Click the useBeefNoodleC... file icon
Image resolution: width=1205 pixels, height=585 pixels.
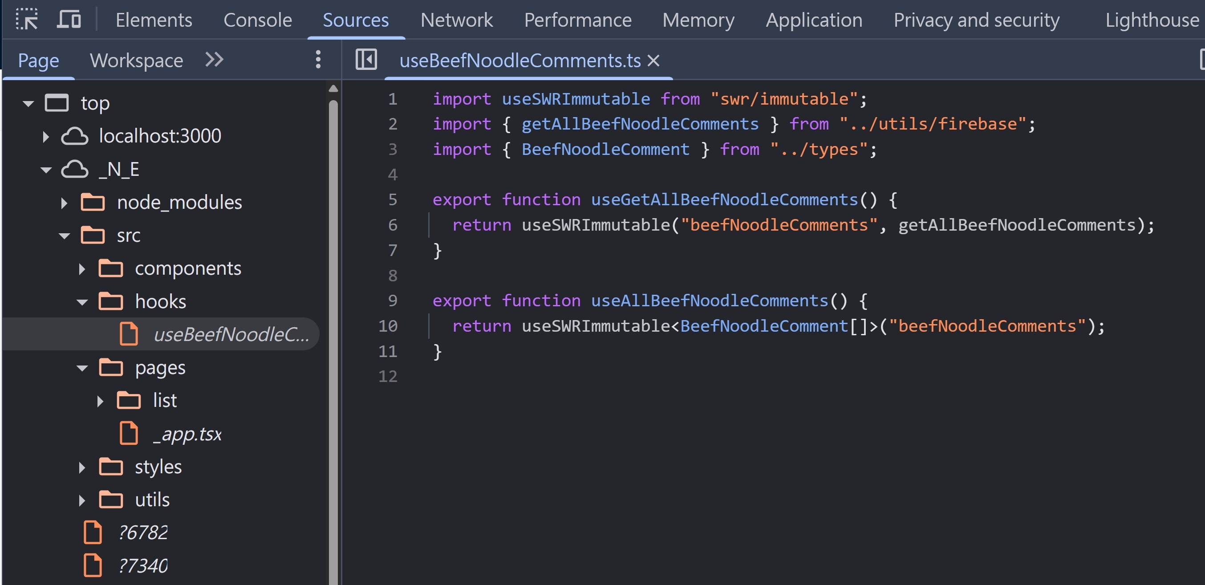coord(129,334)
